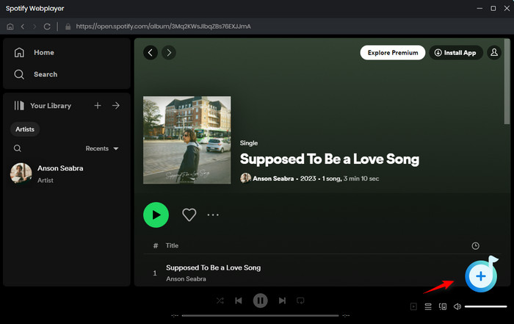Toggle shuffle in player bar
The width and height of the screenshot is (514, 324).
[x=220, y=300]
